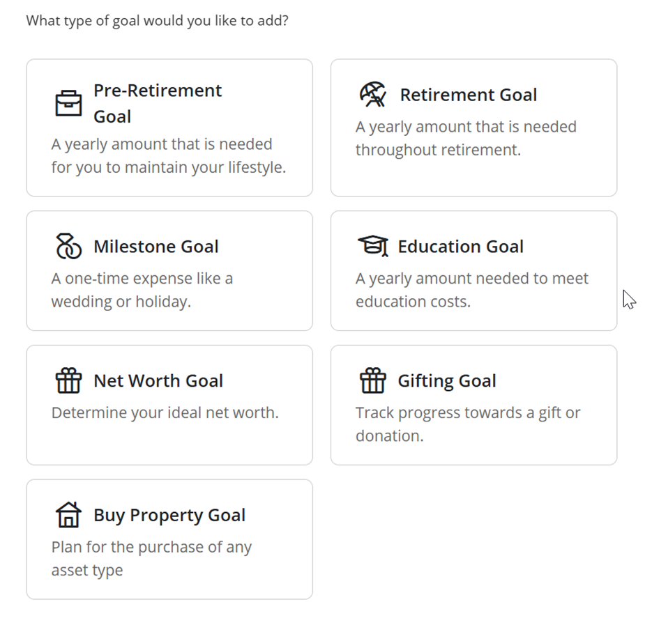Click the gift box icon beside Net Worth Goal
This screenshot has height=625, width=645.
(x=68, y=380)
